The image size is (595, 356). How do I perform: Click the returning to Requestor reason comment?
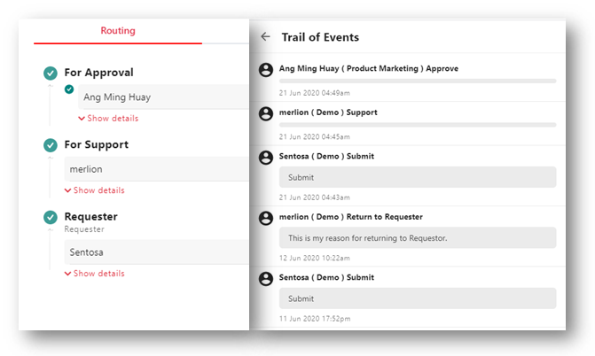click(418, 237)
